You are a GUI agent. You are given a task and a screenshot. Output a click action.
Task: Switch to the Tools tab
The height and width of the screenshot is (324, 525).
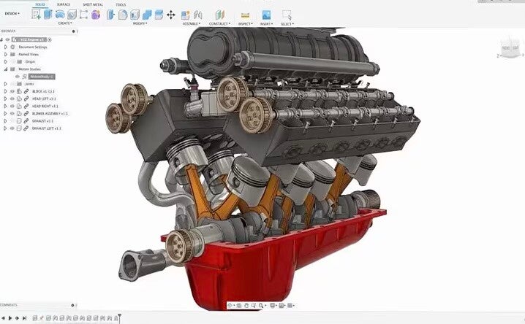coord(121,4)
